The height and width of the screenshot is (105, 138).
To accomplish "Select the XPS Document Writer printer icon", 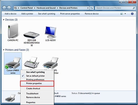I will tap(51, 63).
